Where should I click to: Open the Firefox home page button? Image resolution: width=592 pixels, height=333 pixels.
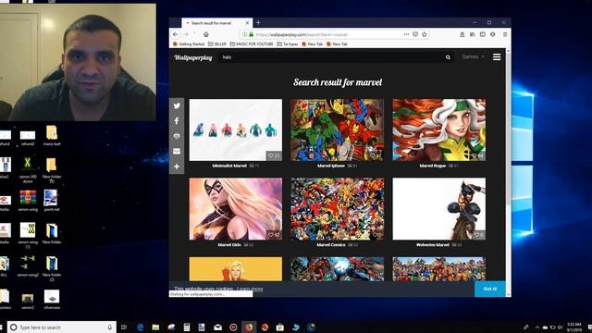click(x=206, y=34)
